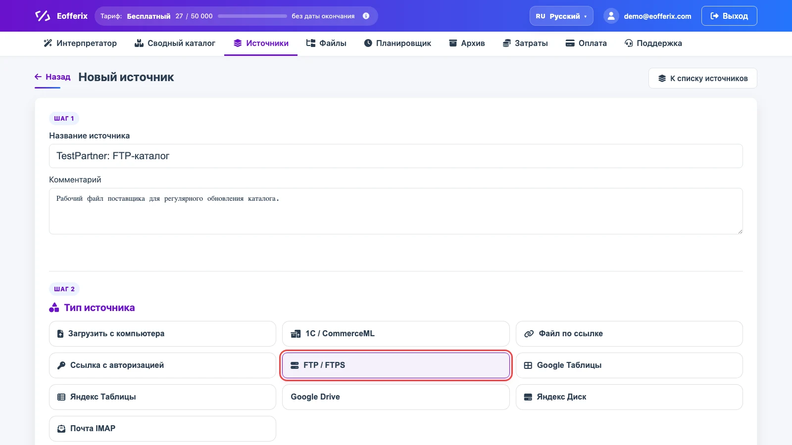This screenshot has width=792, height=445.
Task: Switch to the Файлы tab
Action: tap(326, 43)
